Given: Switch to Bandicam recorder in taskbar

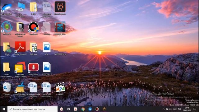Looking at the screenshot, I should coord(97,109).
